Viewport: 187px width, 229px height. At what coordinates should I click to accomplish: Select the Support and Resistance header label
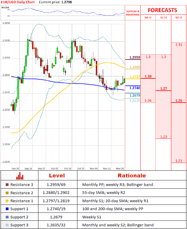click(133, 13)
